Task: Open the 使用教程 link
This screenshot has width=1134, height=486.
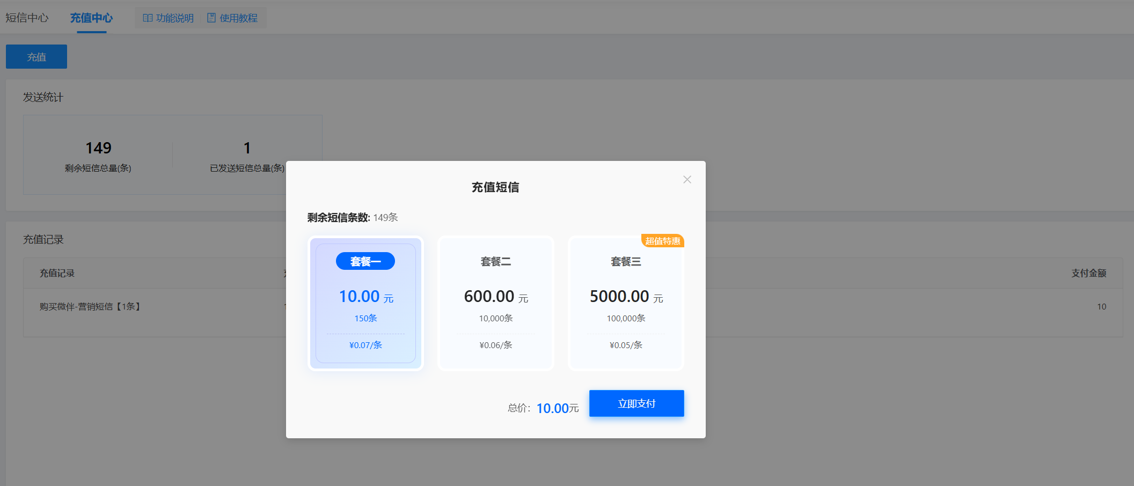Action: [232, 18]
